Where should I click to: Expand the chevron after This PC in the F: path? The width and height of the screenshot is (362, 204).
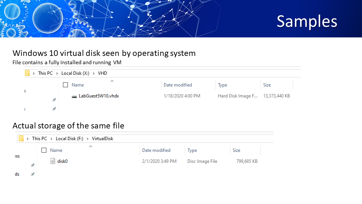tap(51, 139)
